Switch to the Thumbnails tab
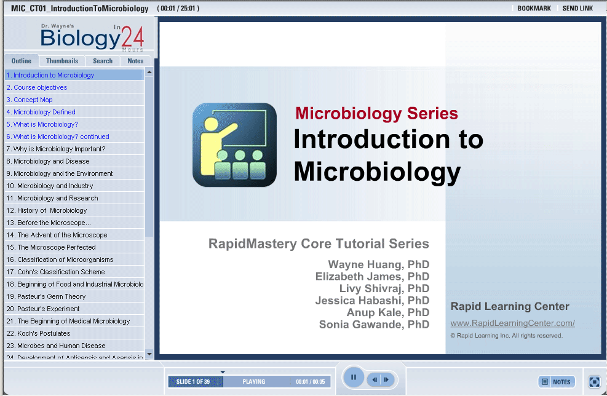The height and width of the screenshot is (396, 607). click(62, 61)
